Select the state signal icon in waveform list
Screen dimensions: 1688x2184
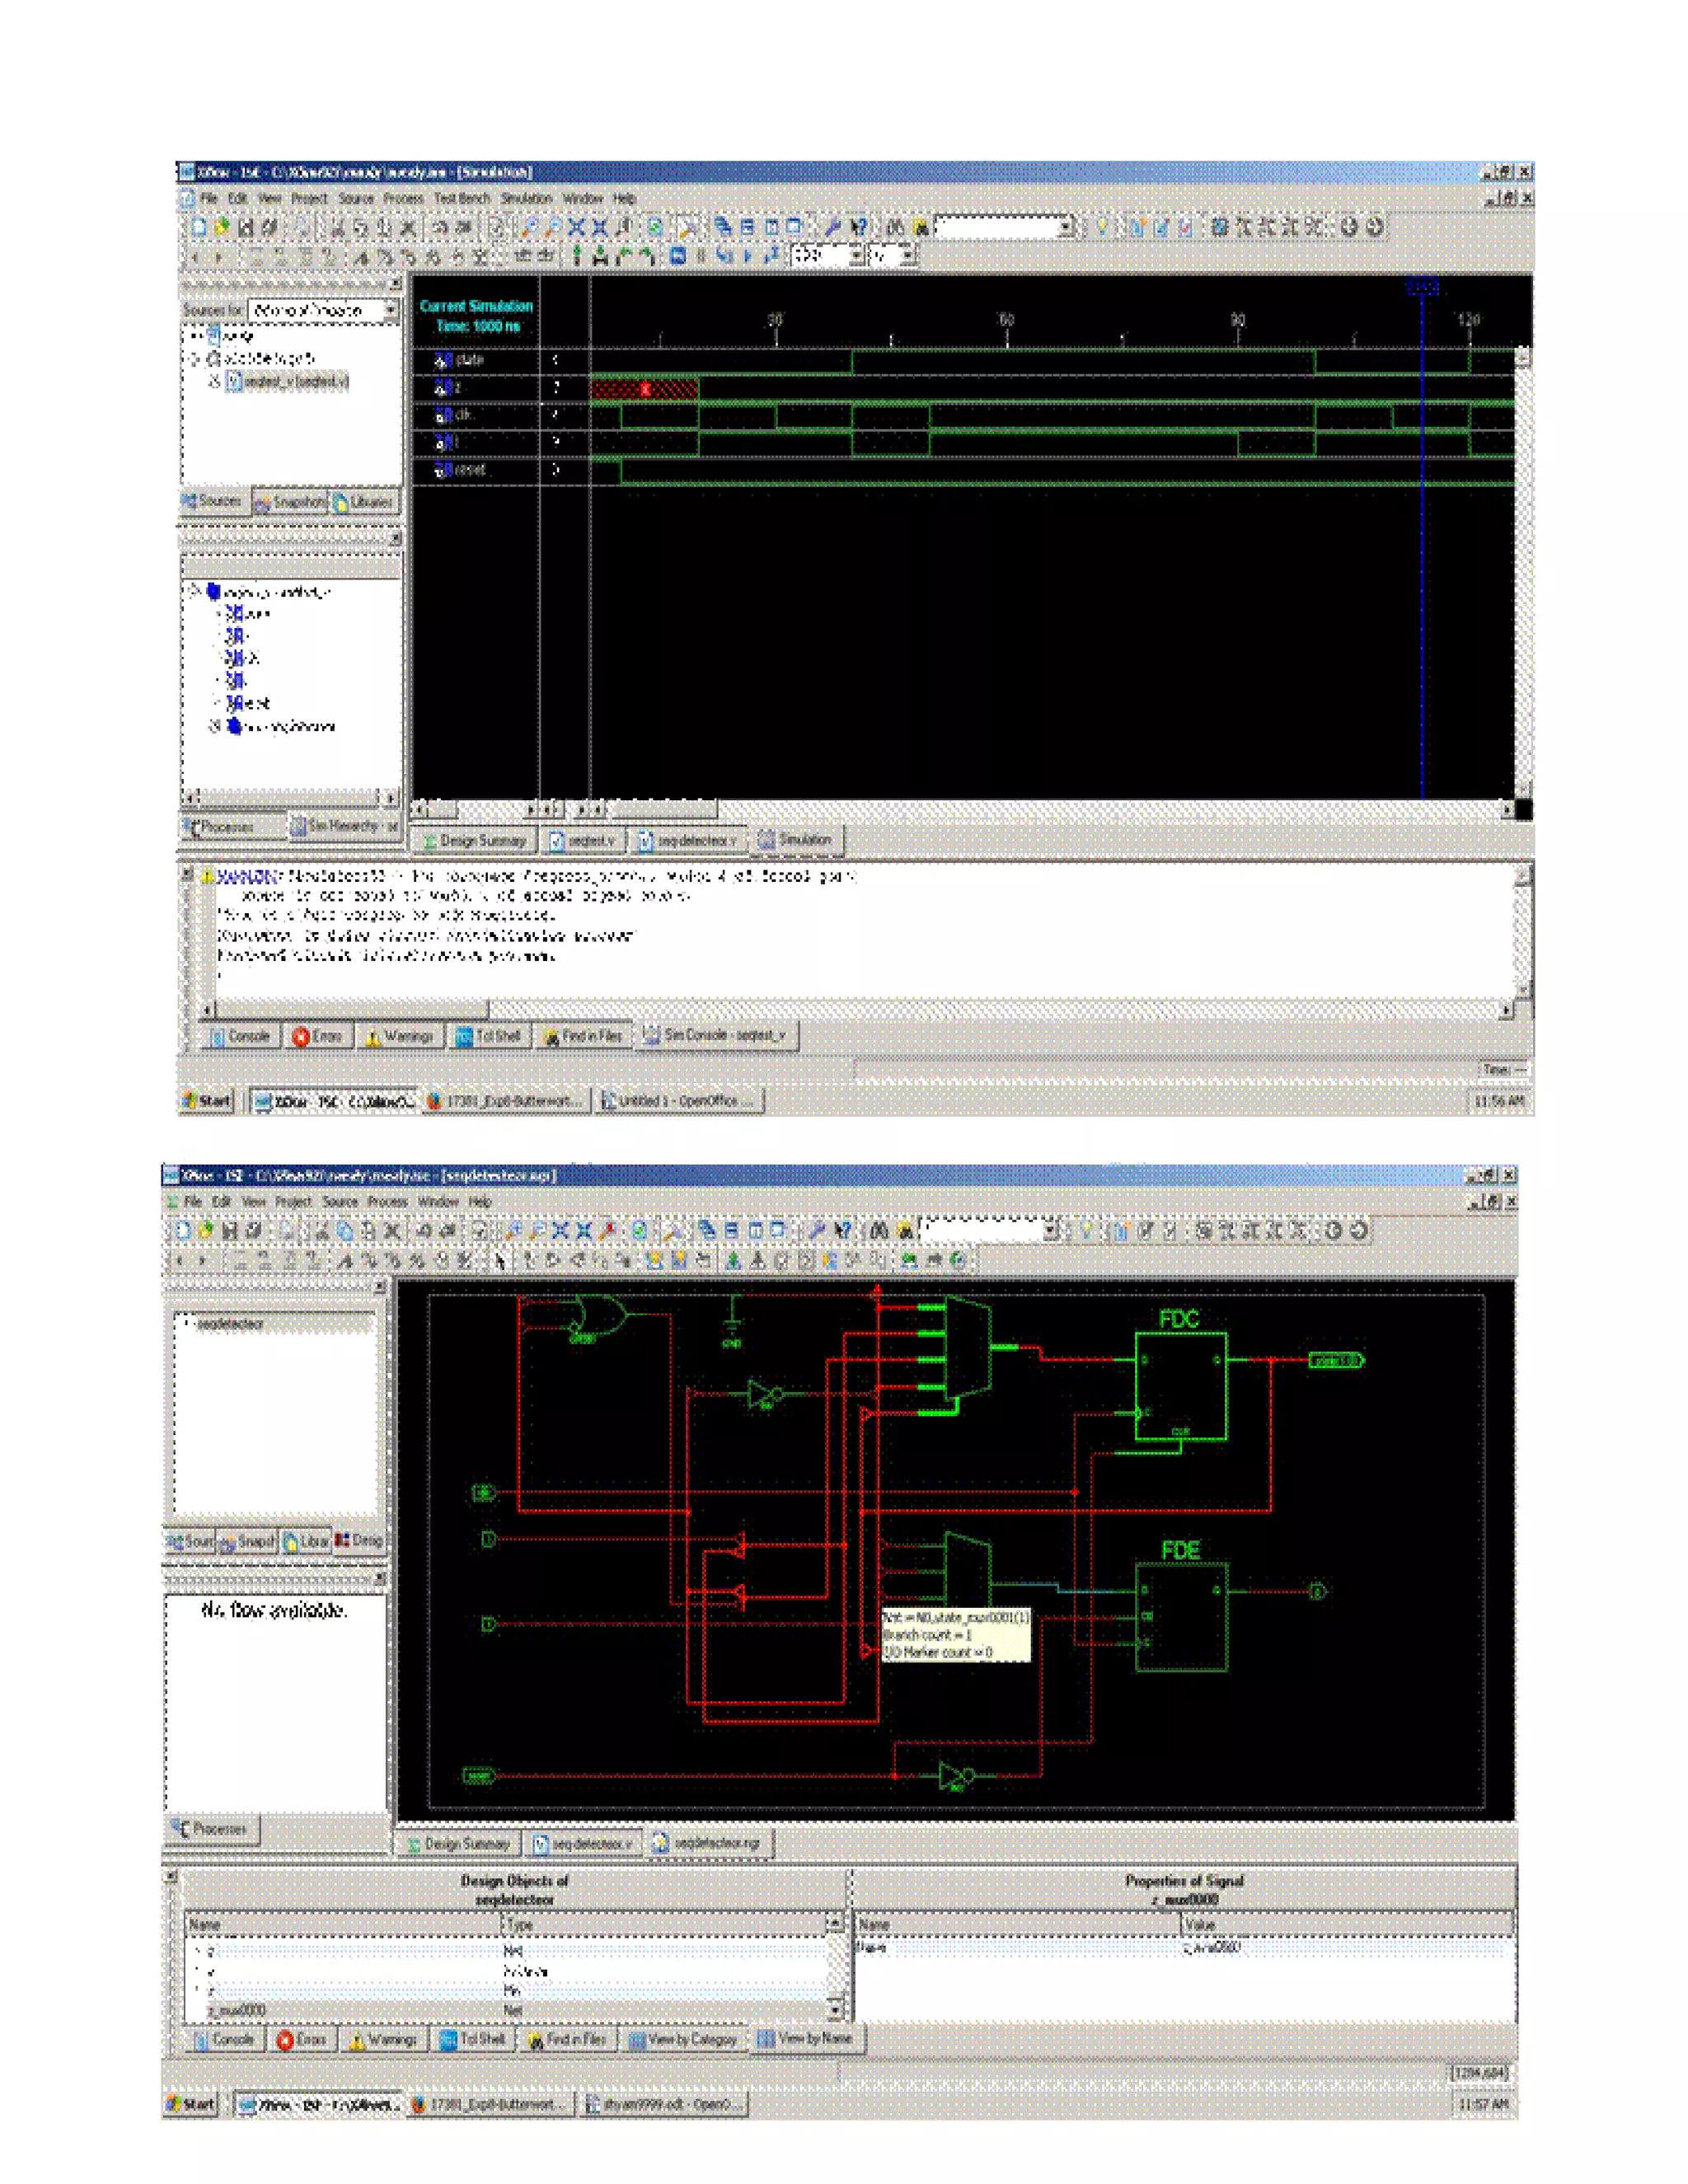click(444, 360)
